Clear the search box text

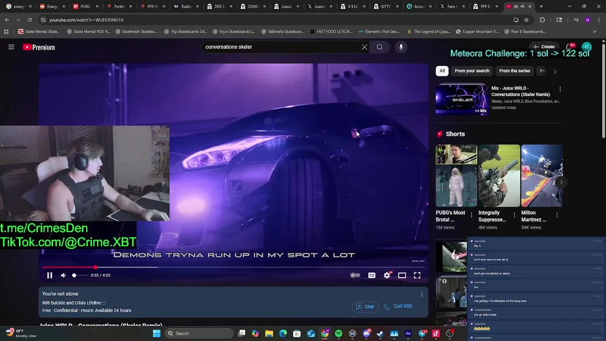point(364,47)
